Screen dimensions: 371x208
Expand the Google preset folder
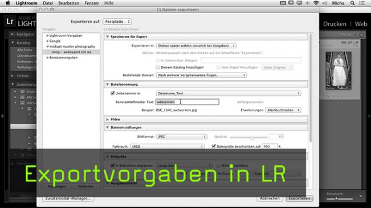point(47,41)
